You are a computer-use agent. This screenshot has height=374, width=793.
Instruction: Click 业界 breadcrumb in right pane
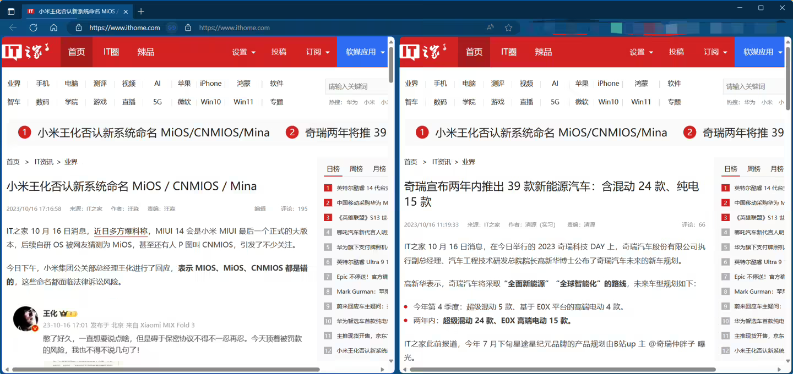(x=469, y=162)
